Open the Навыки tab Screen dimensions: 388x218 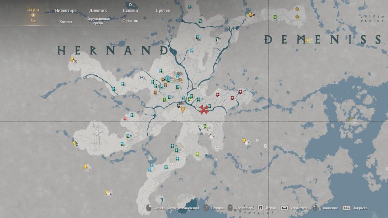click(130, 10)
